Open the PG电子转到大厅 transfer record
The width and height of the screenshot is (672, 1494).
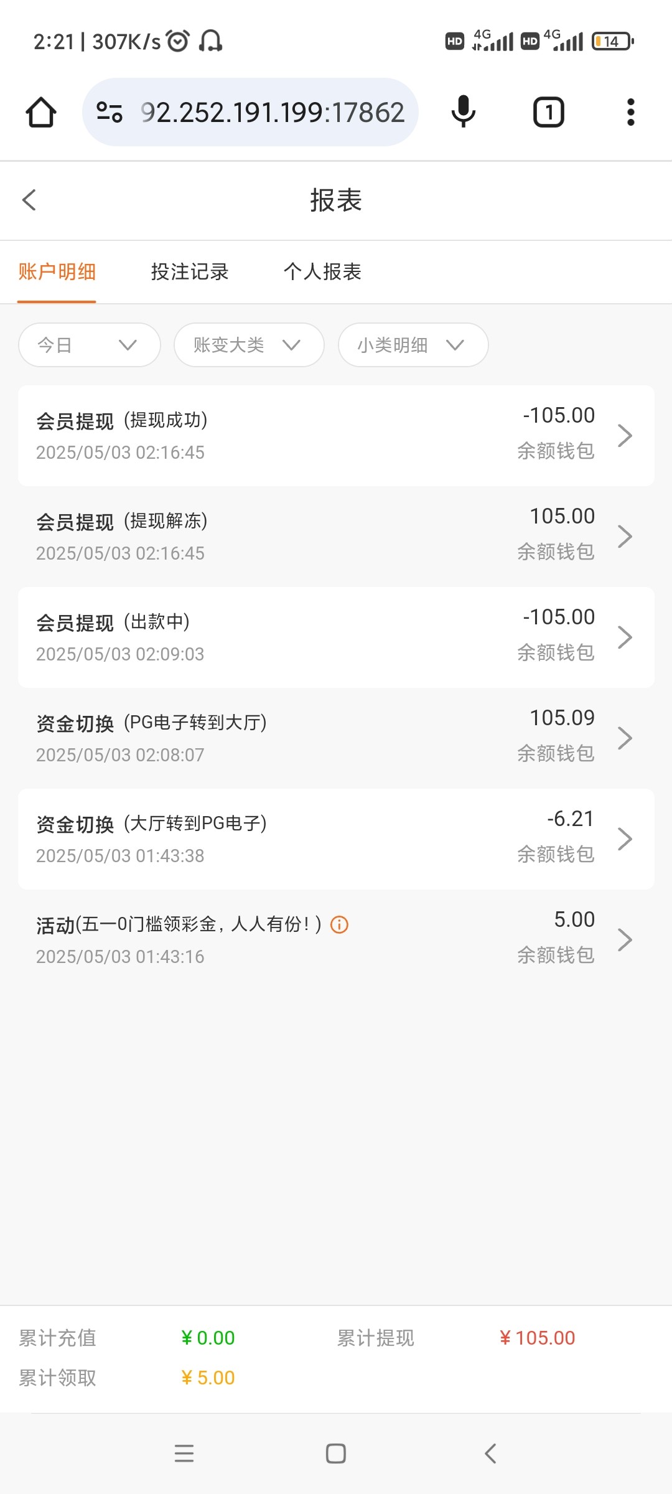pyautogui.click(x=336, y=738)
